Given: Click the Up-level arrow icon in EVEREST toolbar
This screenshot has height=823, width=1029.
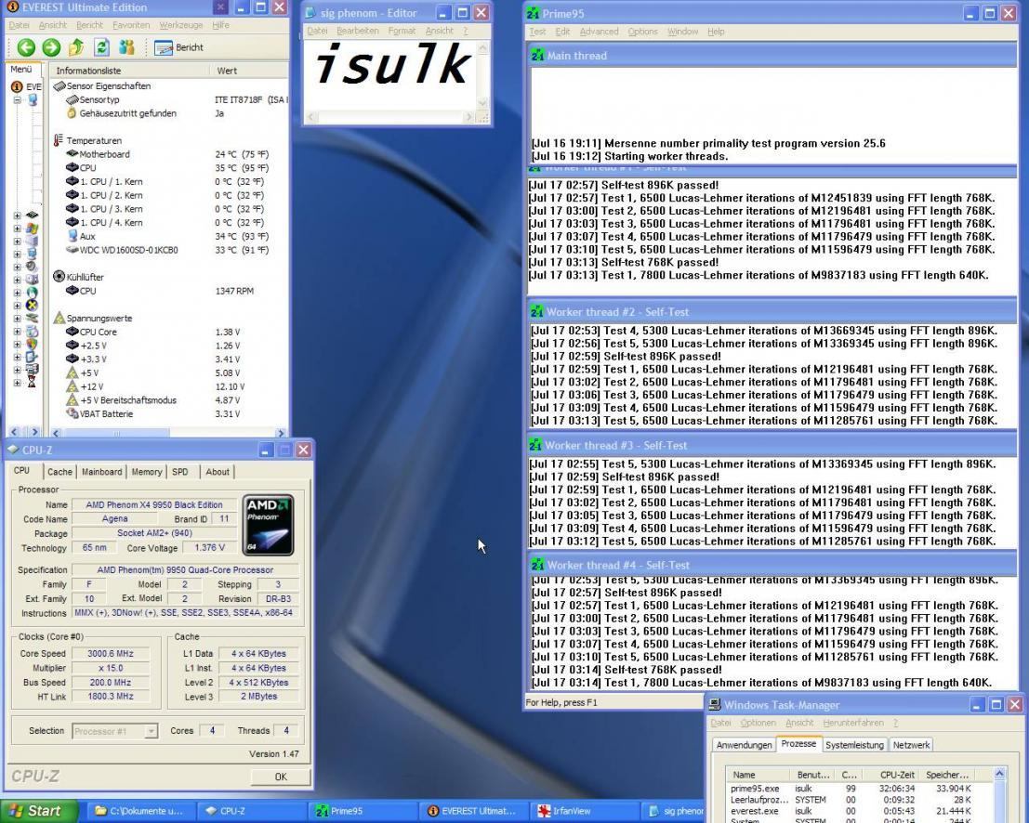Looking at the screenshot, I should [76, 47].
